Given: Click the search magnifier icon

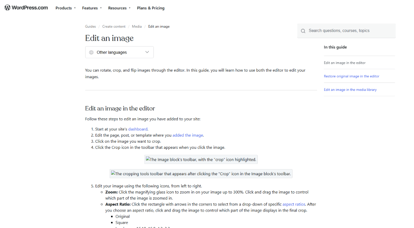Looking at the screenshot, I should pyautogui.click(x=303, y=31).
